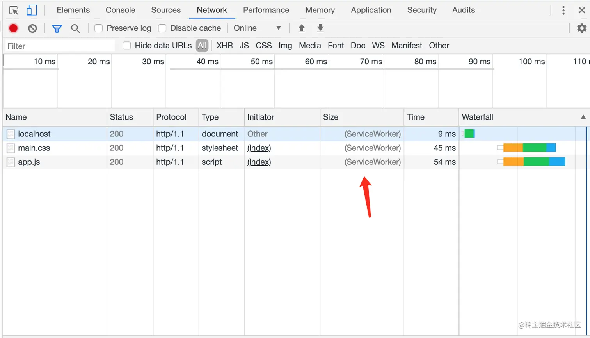The width and height of the screenshot is (590, 338).
Task: Click the 50 ms overview timeline marker
Action: 262,62
